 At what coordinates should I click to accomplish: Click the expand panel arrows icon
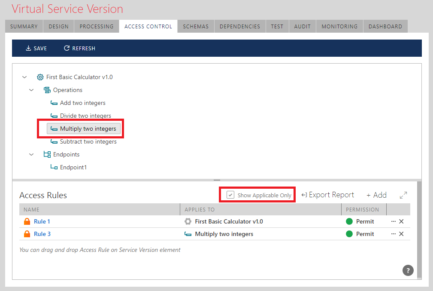point(403,195)
